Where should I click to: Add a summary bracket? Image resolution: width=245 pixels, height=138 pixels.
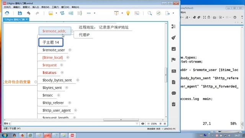point(80,13)
